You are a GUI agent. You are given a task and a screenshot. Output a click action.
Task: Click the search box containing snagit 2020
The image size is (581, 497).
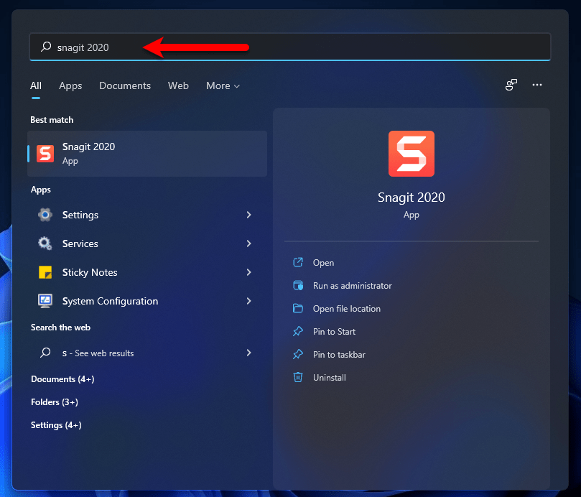tap(290, 47)
